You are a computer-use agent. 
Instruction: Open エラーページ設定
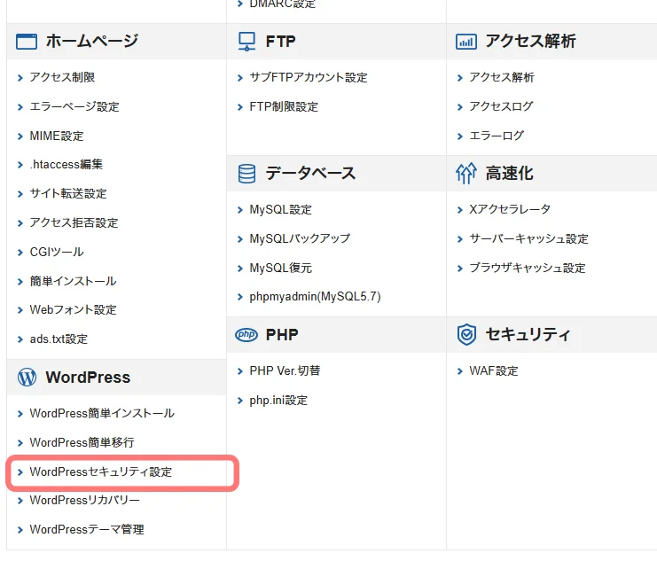[x=74, y=106]
